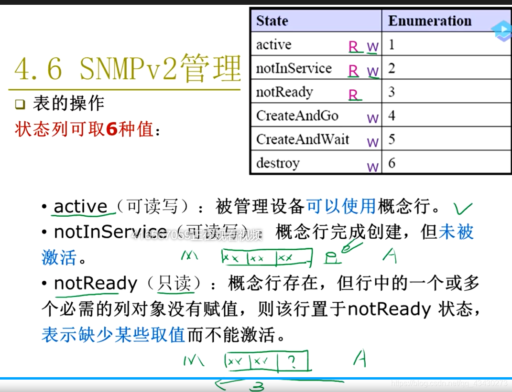Click enumeration value 5 for CreateAndWait
The width and height of the screenshot is (512, 392).
pos(447,139)
